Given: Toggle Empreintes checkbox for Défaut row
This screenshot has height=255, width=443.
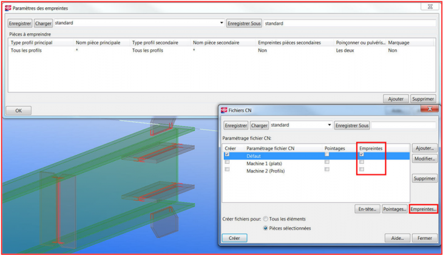Looking at the screenshot, I should pyautogui.click(x=362, y=154).
